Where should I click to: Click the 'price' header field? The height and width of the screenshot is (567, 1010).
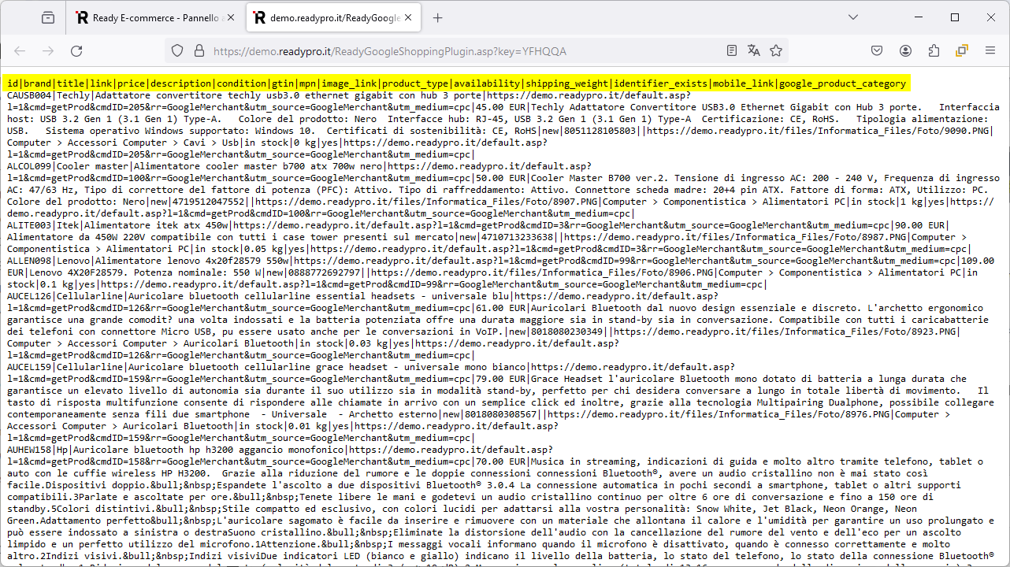coord(132,83)
